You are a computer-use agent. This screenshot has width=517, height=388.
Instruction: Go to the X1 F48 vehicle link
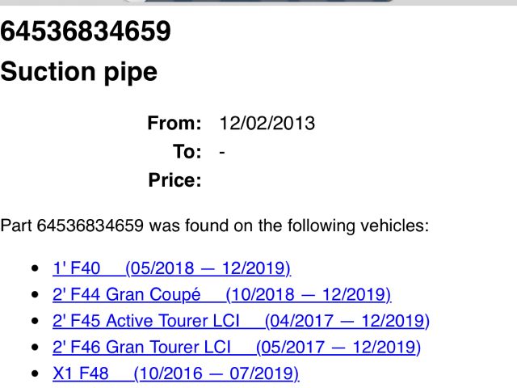tap(175, 374)
